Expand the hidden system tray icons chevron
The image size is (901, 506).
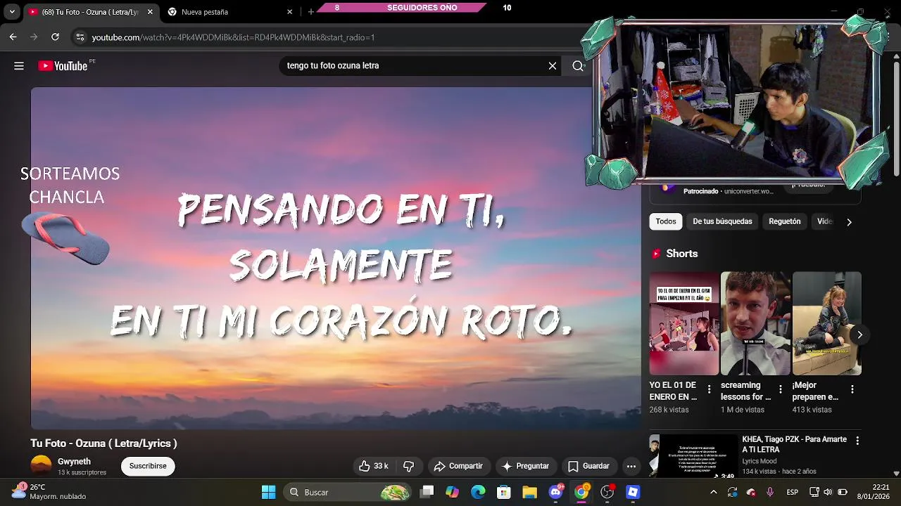[714, 492]
